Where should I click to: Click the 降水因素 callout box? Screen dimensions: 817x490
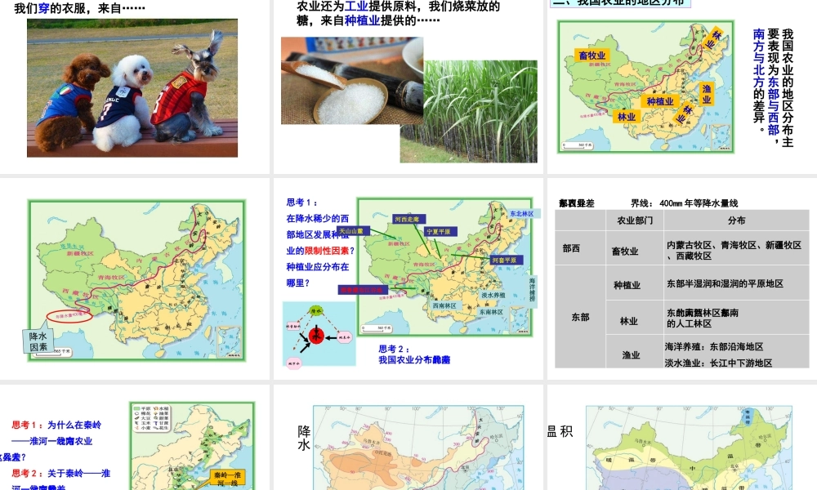(38, 341)
